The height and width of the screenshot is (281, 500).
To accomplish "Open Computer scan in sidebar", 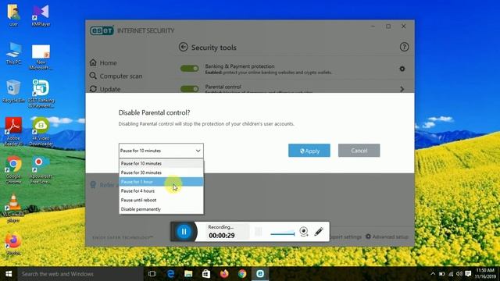I will 116,76.
